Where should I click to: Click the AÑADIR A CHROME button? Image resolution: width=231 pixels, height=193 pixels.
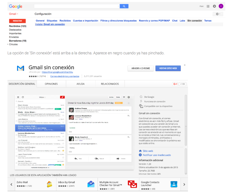[140, 68]
